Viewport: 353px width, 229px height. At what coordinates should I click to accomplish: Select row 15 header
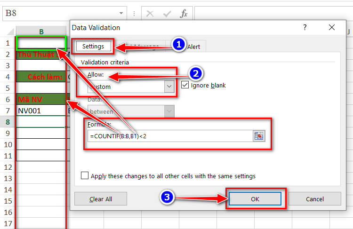pos(8,201)
